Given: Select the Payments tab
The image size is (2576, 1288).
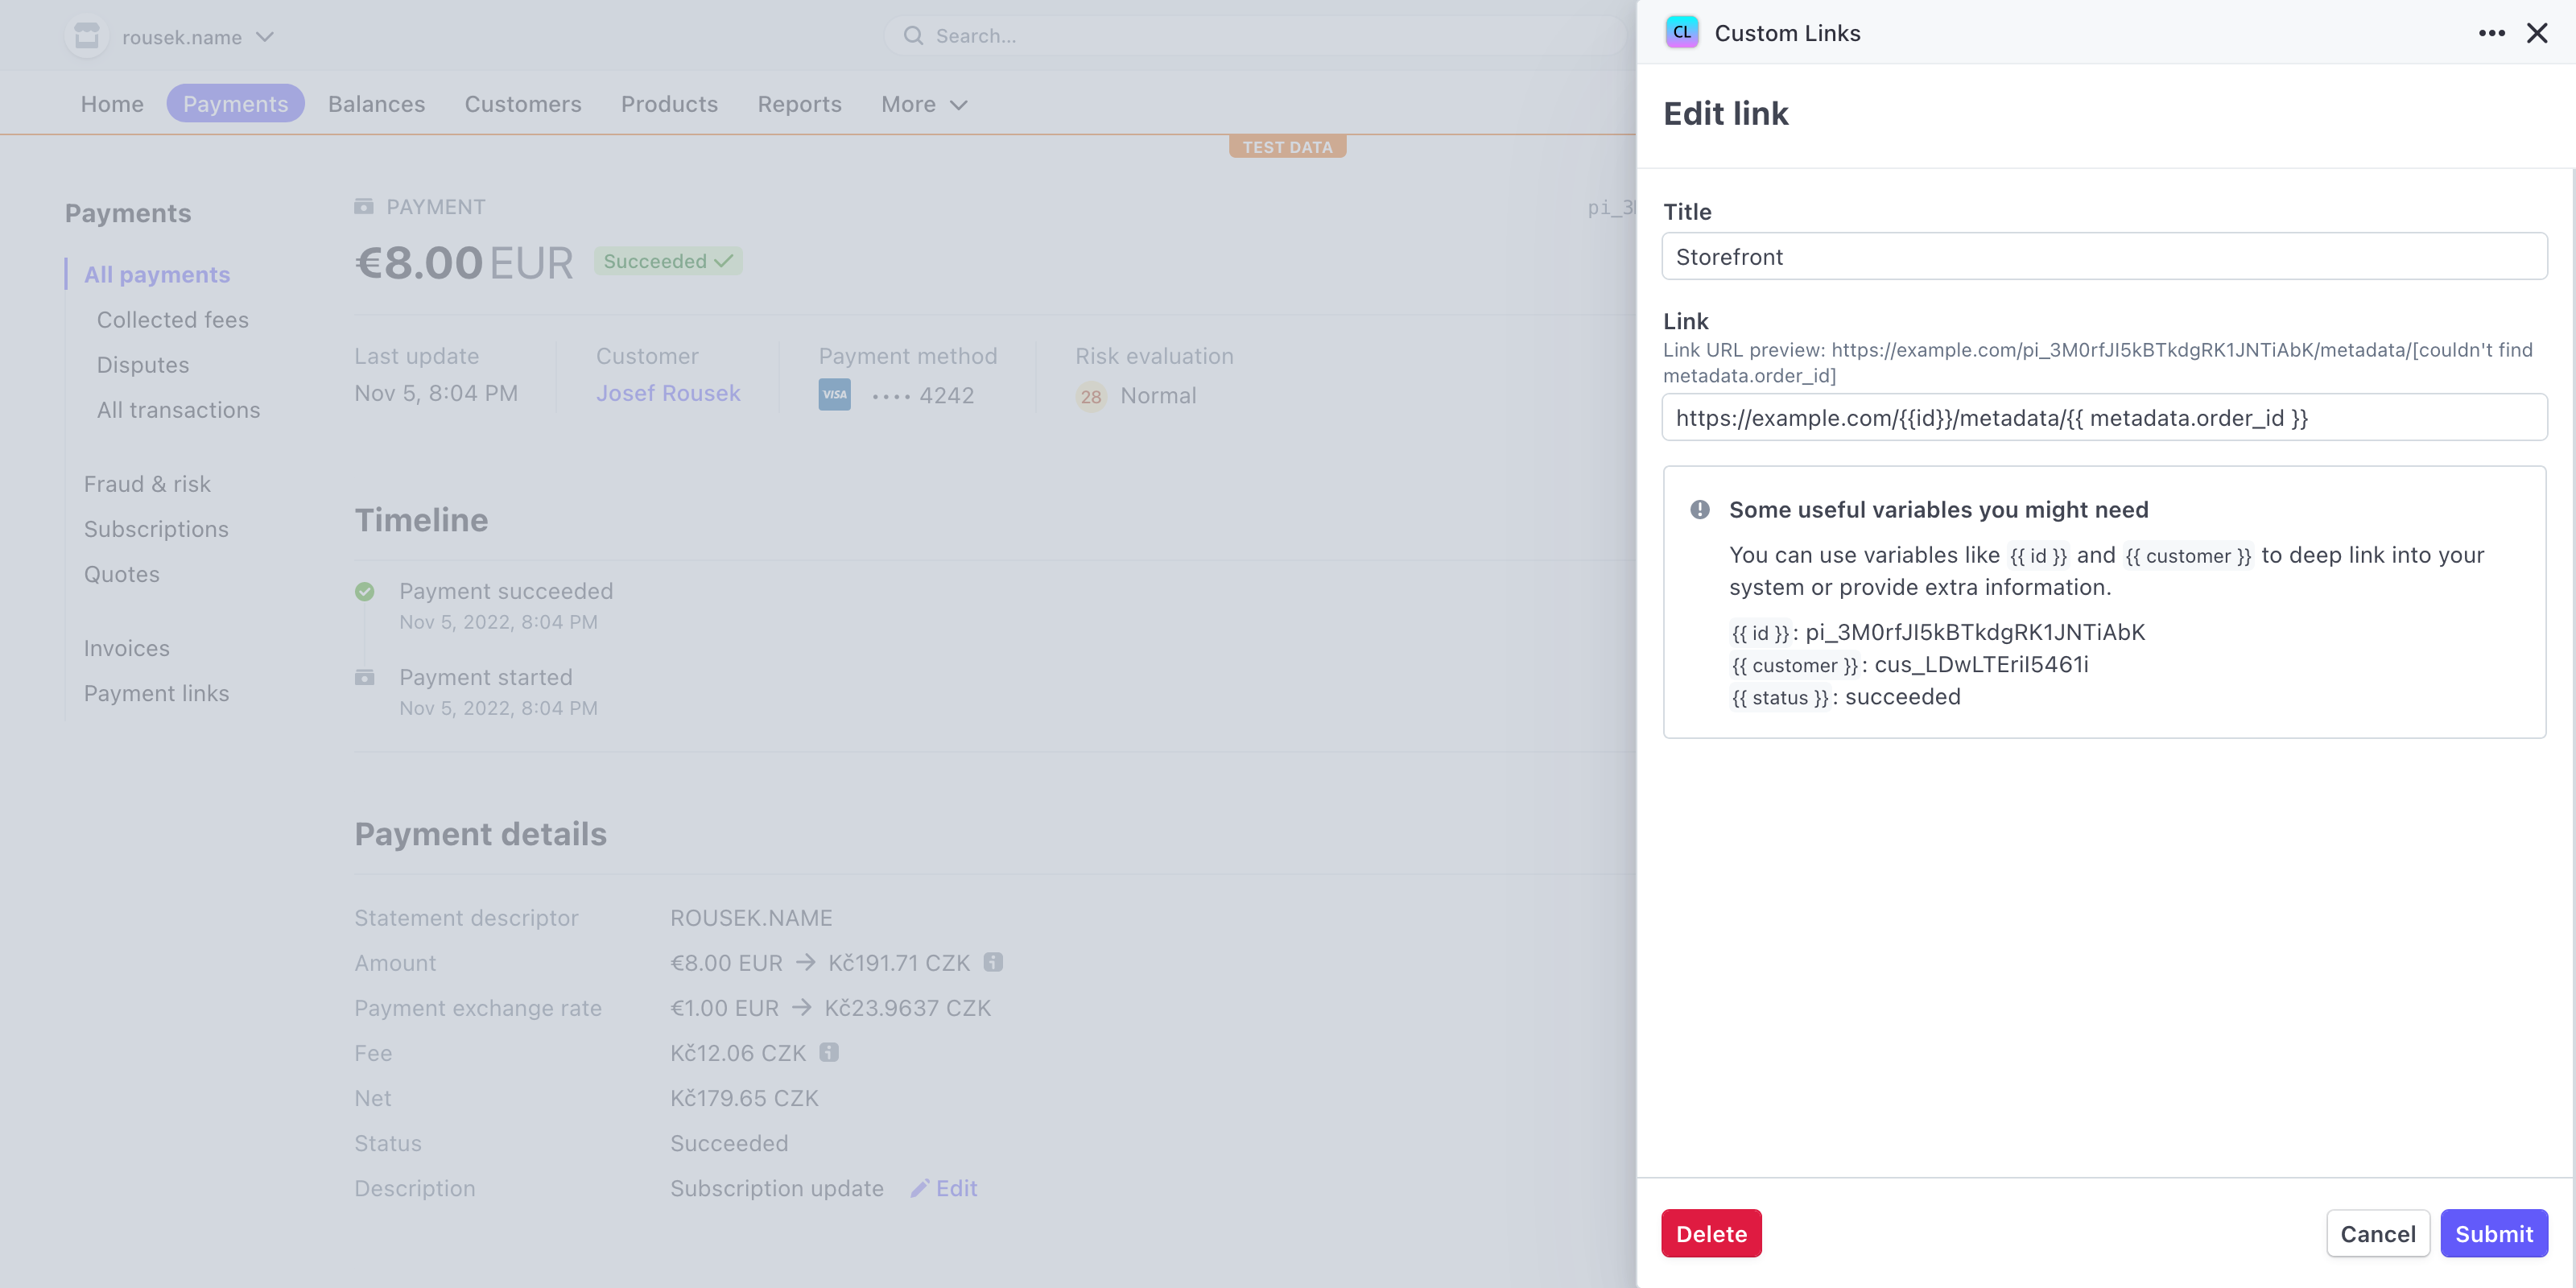Looking at the screenshot, I should [x=235, y=103].
